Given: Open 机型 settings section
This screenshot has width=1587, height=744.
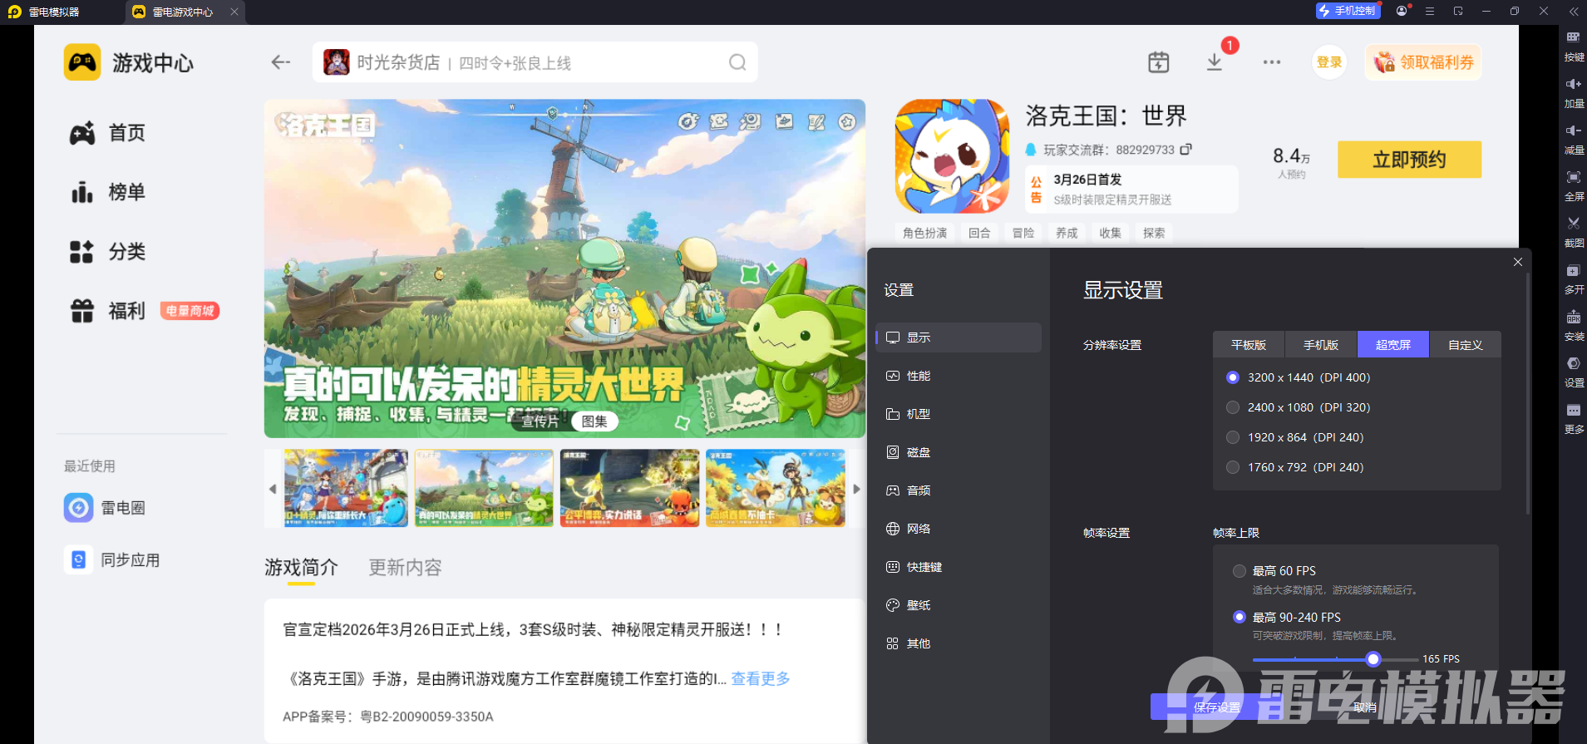Looking at the screenshot, I should click(x=959, y=414).
